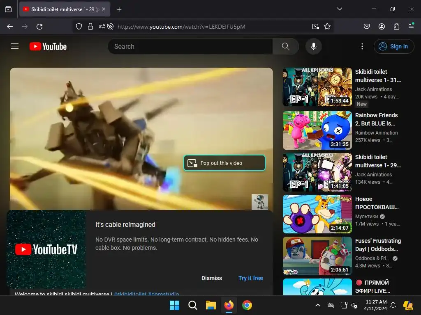Go back to the previous page
The image size is (421, 315).
(10, 27)
